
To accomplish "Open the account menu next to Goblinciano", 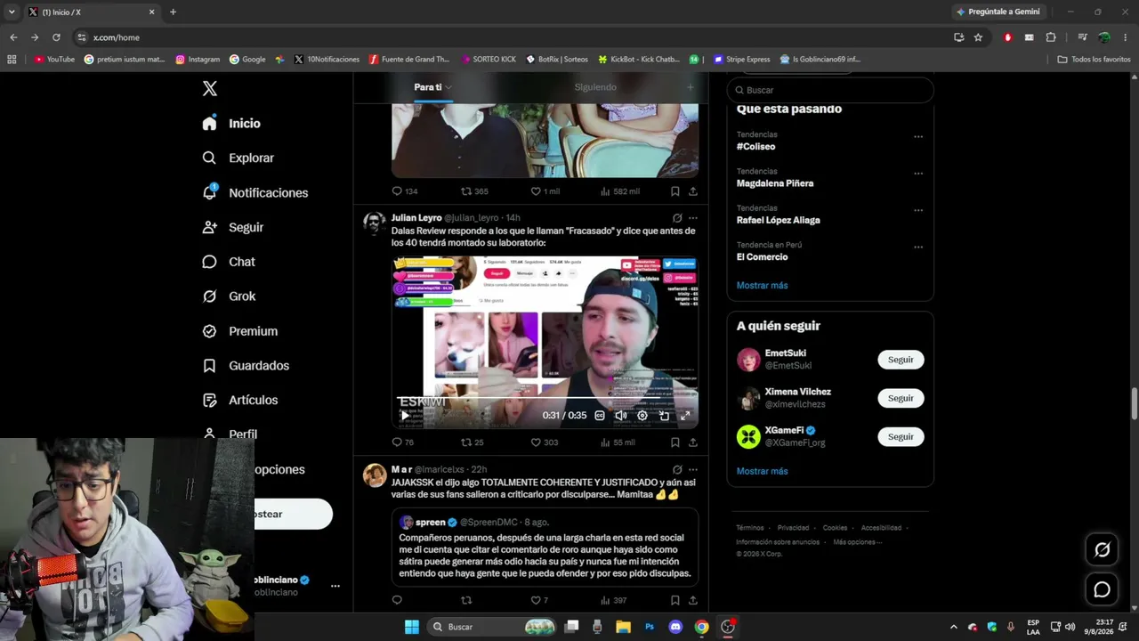I will (335, 586).
